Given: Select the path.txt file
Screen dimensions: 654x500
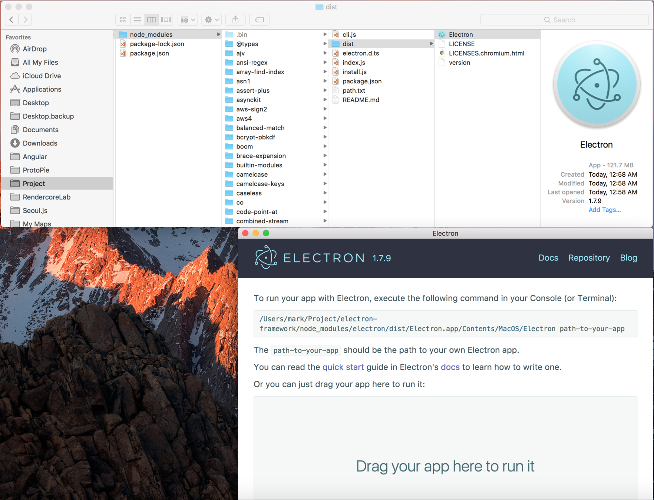Looking at the screenshot, I should coord(381,90).
